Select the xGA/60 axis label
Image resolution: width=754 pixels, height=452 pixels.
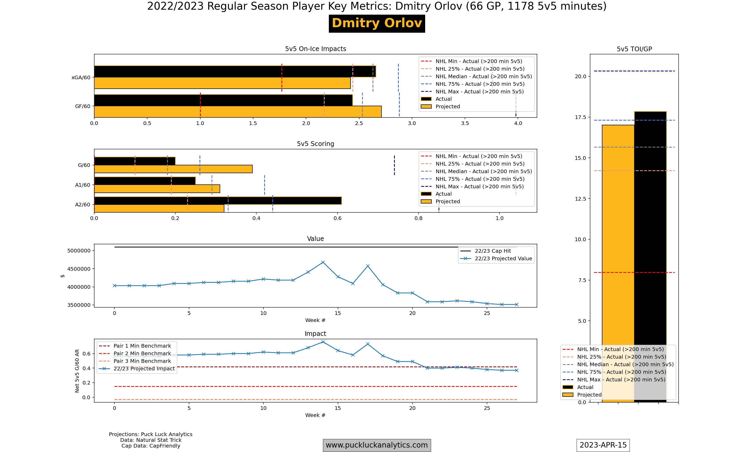[x=81, y=77]
